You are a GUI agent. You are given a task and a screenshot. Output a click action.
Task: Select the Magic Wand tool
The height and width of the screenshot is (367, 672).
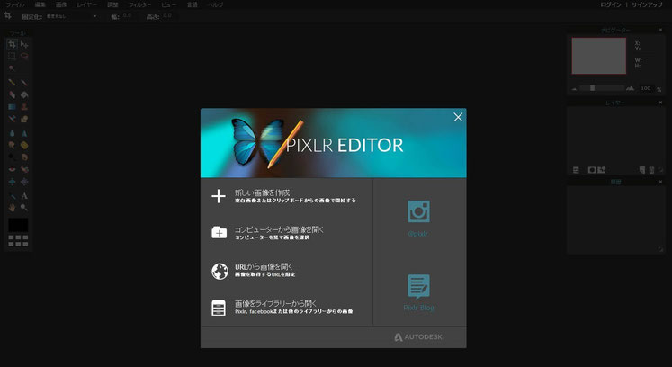point(12,68)
